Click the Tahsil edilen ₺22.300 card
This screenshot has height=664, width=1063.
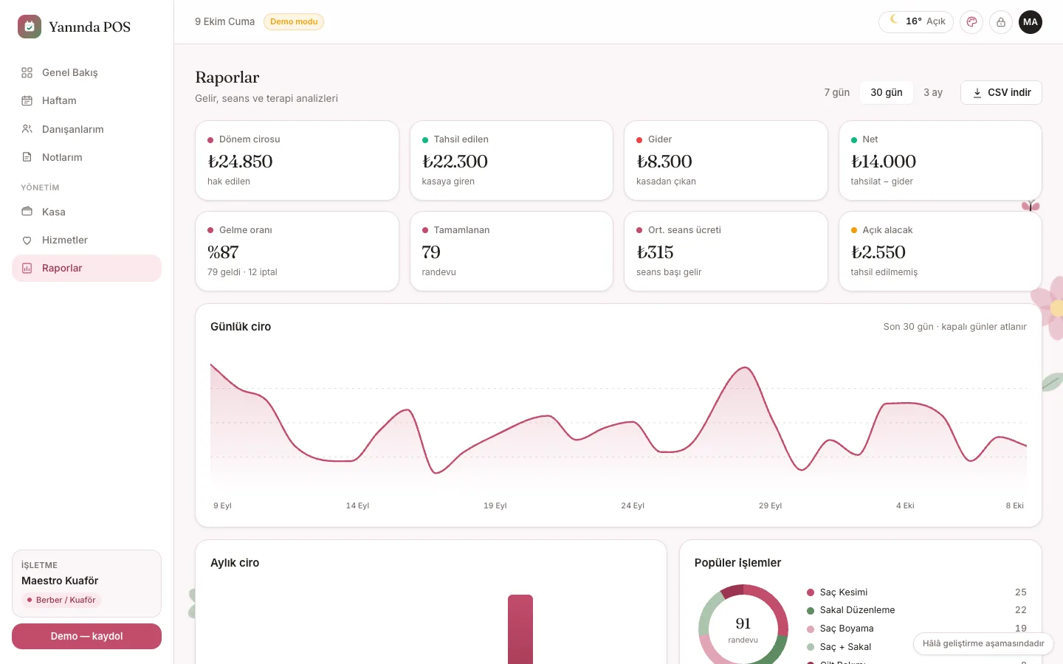[x=512, y=160]
